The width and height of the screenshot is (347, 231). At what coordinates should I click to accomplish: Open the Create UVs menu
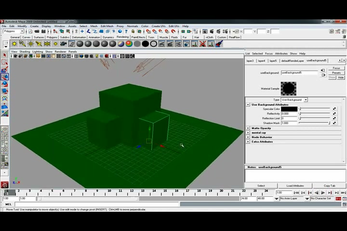click(x=159, y=26)
